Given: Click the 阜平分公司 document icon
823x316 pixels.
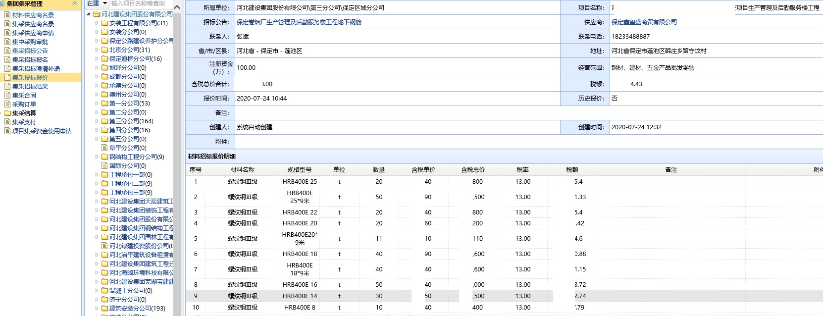Looking at the screenshot, I should click(104, 148).
